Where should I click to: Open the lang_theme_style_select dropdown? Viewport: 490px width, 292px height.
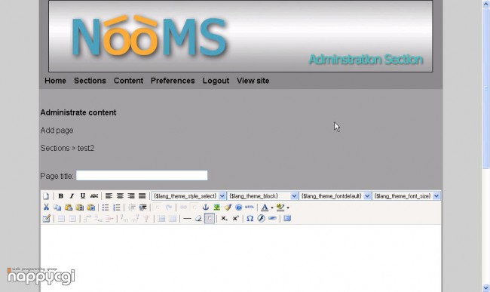click(x=188, y=196)
